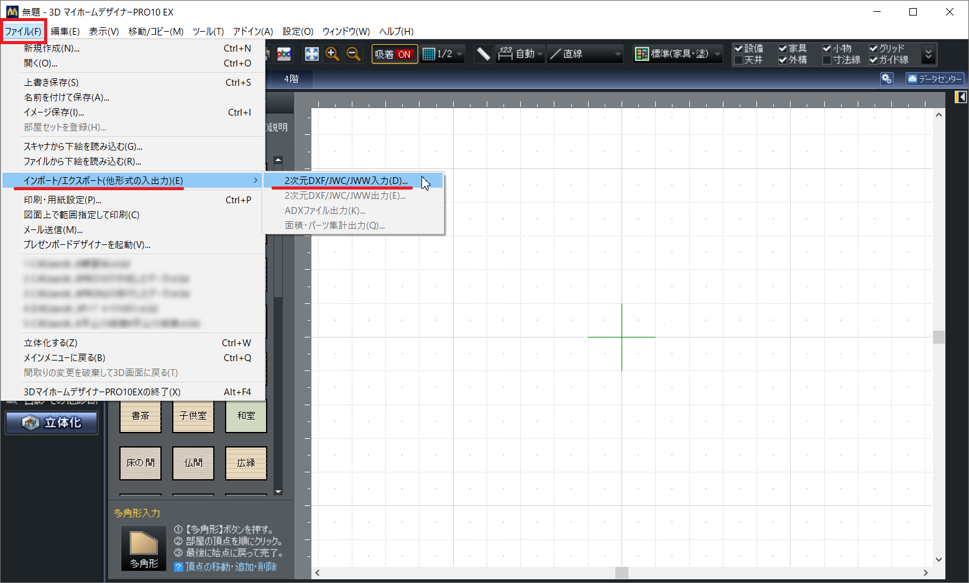The height and width of the screenshot is (583, 969).
Task: Open the 1/2 grid size dropdown
Action: pyautogui.click(x=443, y=54)
